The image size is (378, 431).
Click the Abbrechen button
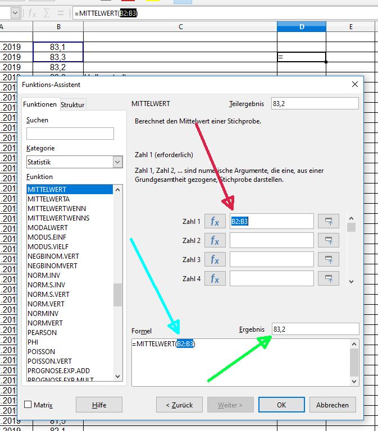(336, 405)
